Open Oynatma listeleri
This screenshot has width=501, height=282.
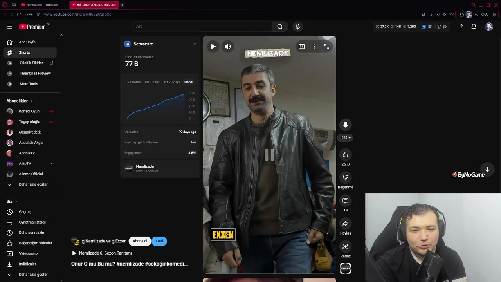pos(30,222)
